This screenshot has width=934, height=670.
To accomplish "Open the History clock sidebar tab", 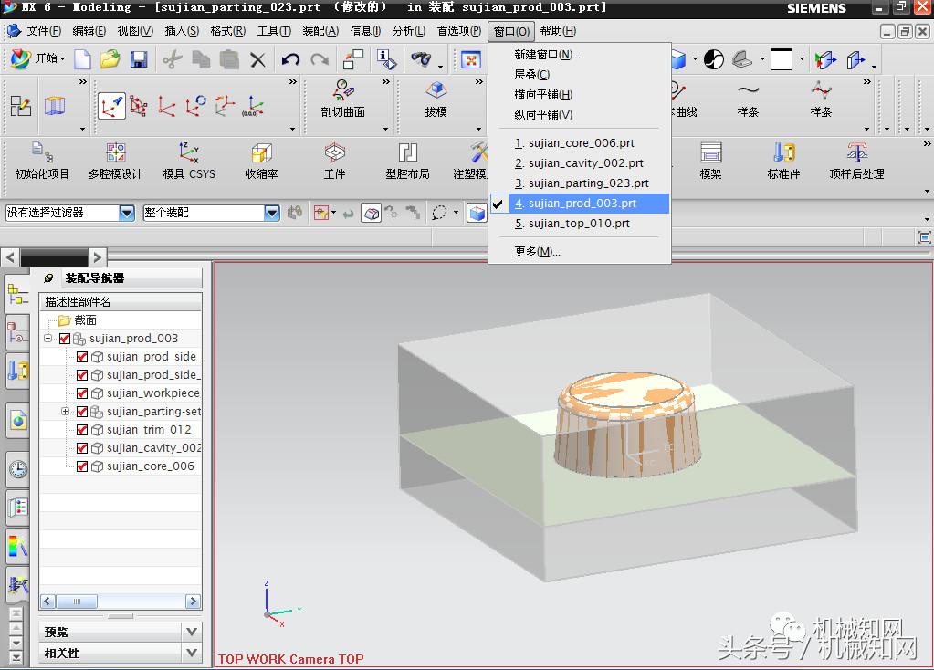I will 17,470.
